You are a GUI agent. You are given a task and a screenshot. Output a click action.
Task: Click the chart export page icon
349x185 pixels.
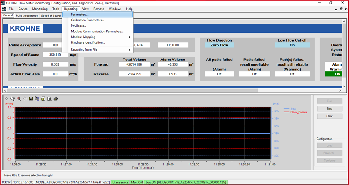tap(43, 99)
